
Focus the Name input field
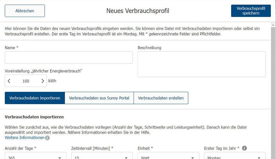point(69,57)
